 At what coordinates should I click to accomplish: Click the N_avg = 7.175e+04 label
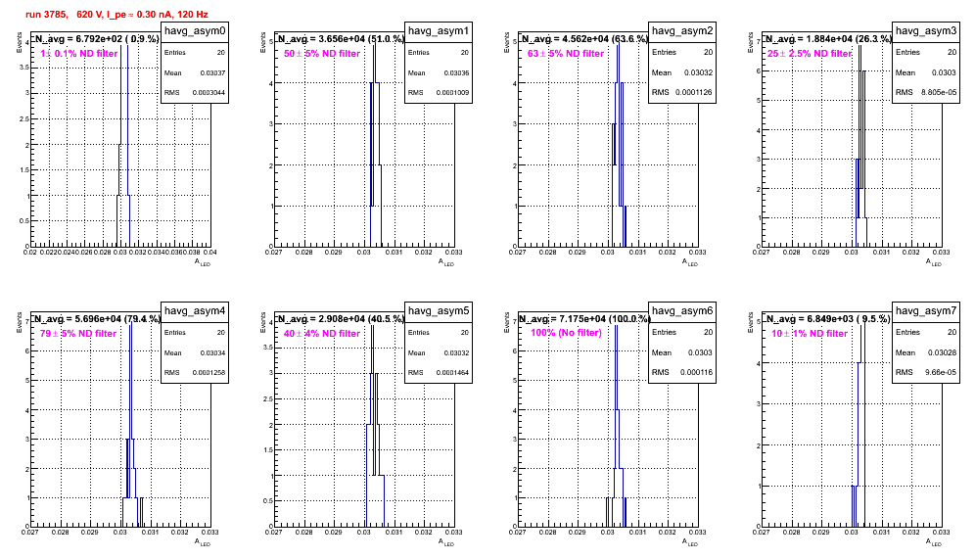pyautogui.click(x=584, y=319)
